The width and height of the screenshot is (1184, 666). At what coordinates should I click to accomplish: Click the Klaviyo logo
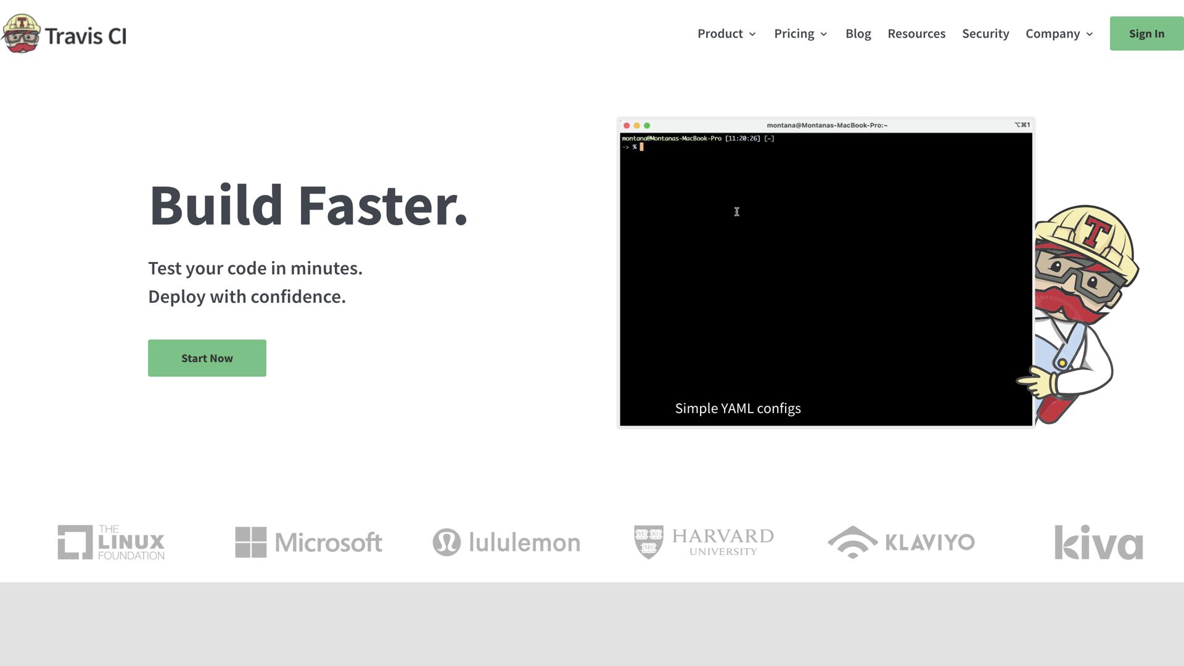click(901, 542)
